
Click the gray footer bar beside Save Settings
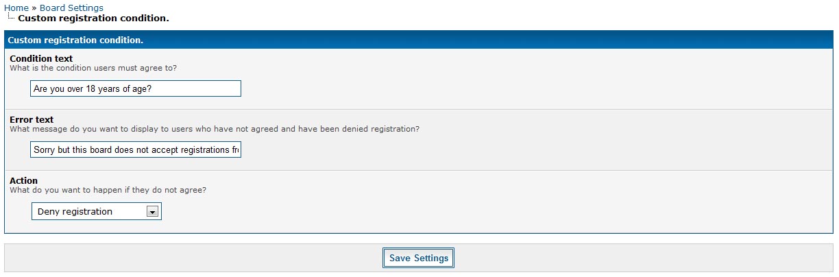[x=206, y=258]
